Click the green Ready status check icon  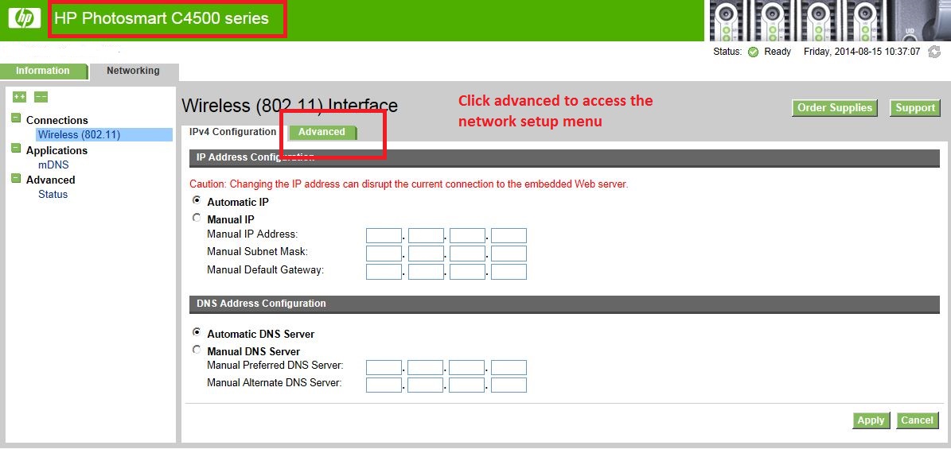pos(753,52)
